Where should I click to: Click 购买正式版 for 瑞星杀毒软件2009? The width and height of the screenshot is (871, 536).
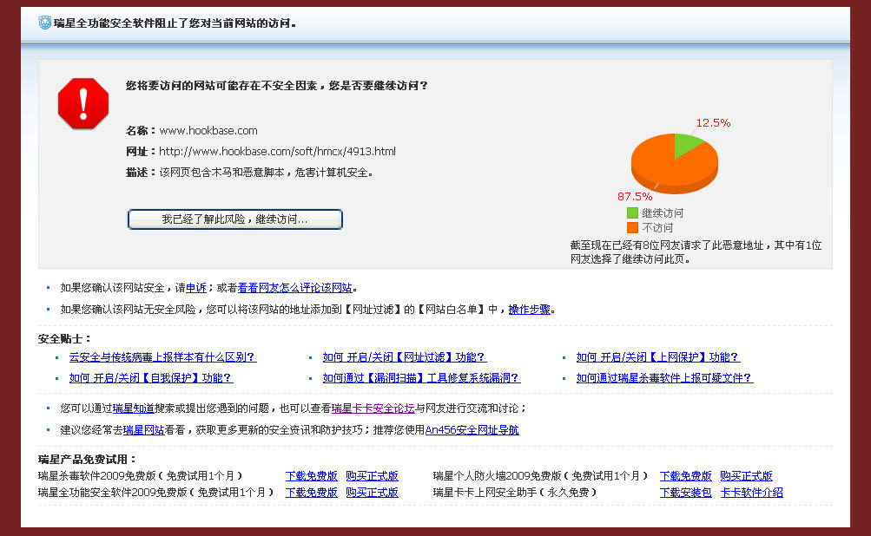click(373, 476)
